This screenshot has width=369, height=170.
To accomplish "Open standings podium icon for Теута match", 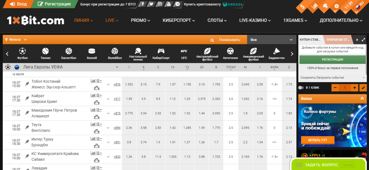I will tap(97, 131).
